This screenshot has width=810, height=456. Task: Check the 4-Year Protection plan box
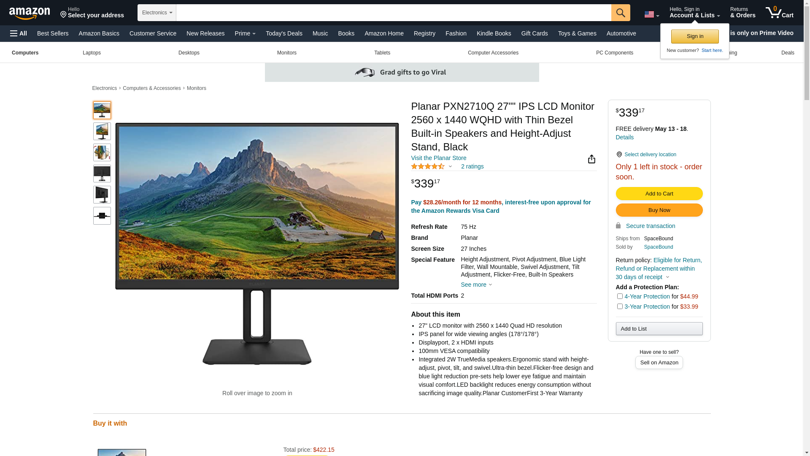[x=620, y=296]
